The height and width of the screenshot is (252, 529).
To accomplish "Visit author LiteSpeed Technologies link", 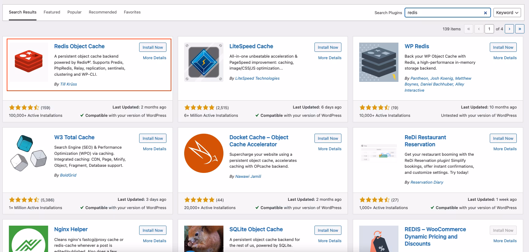I will click(x=257, y=78).
